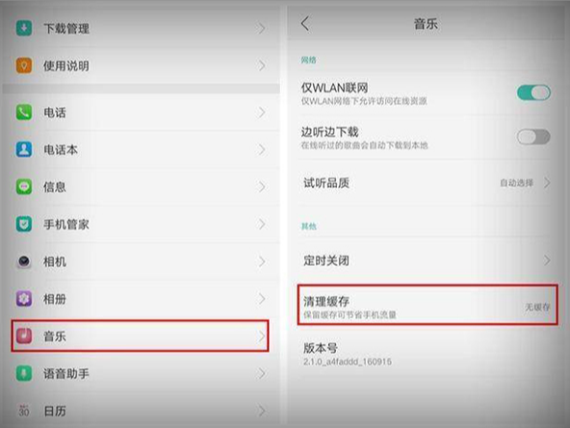Tap the 下载管理 download manager icon
570x428 pixels.
(24, 28)
